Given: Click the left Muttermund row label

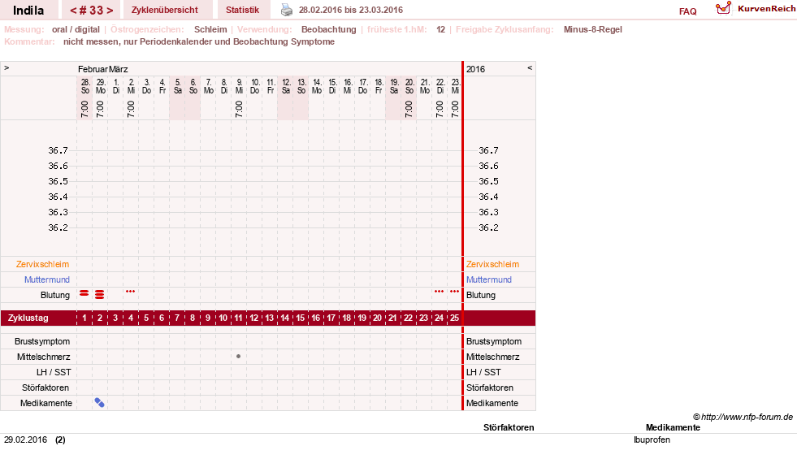Looking at the screenshot, I should (47, 279).
